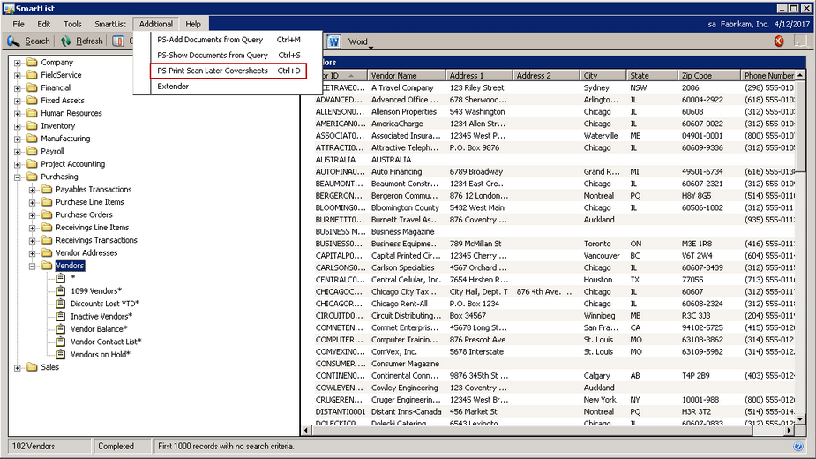Screen dimensions: 816x459
Task: Click the Company folder icon
Action: click(x=32, y=62)
